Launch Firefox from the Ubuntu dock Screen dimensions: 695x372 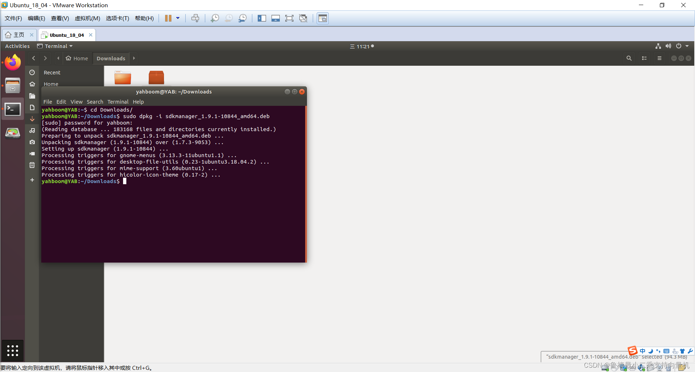coord(13,62)
